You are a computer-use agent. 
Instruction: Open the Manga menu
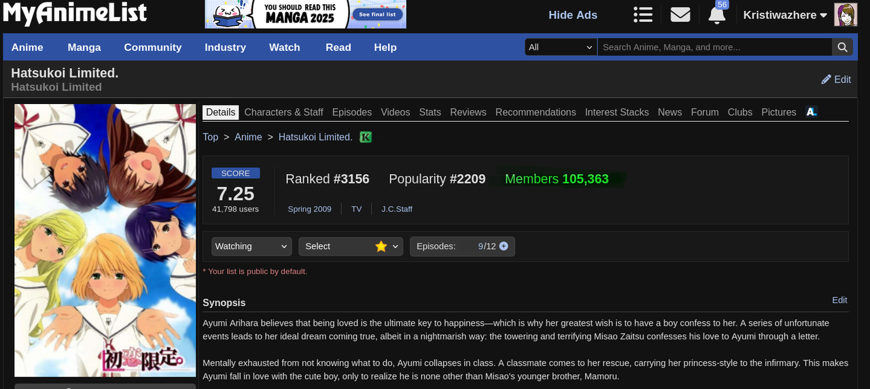click(x=84, y=47)
